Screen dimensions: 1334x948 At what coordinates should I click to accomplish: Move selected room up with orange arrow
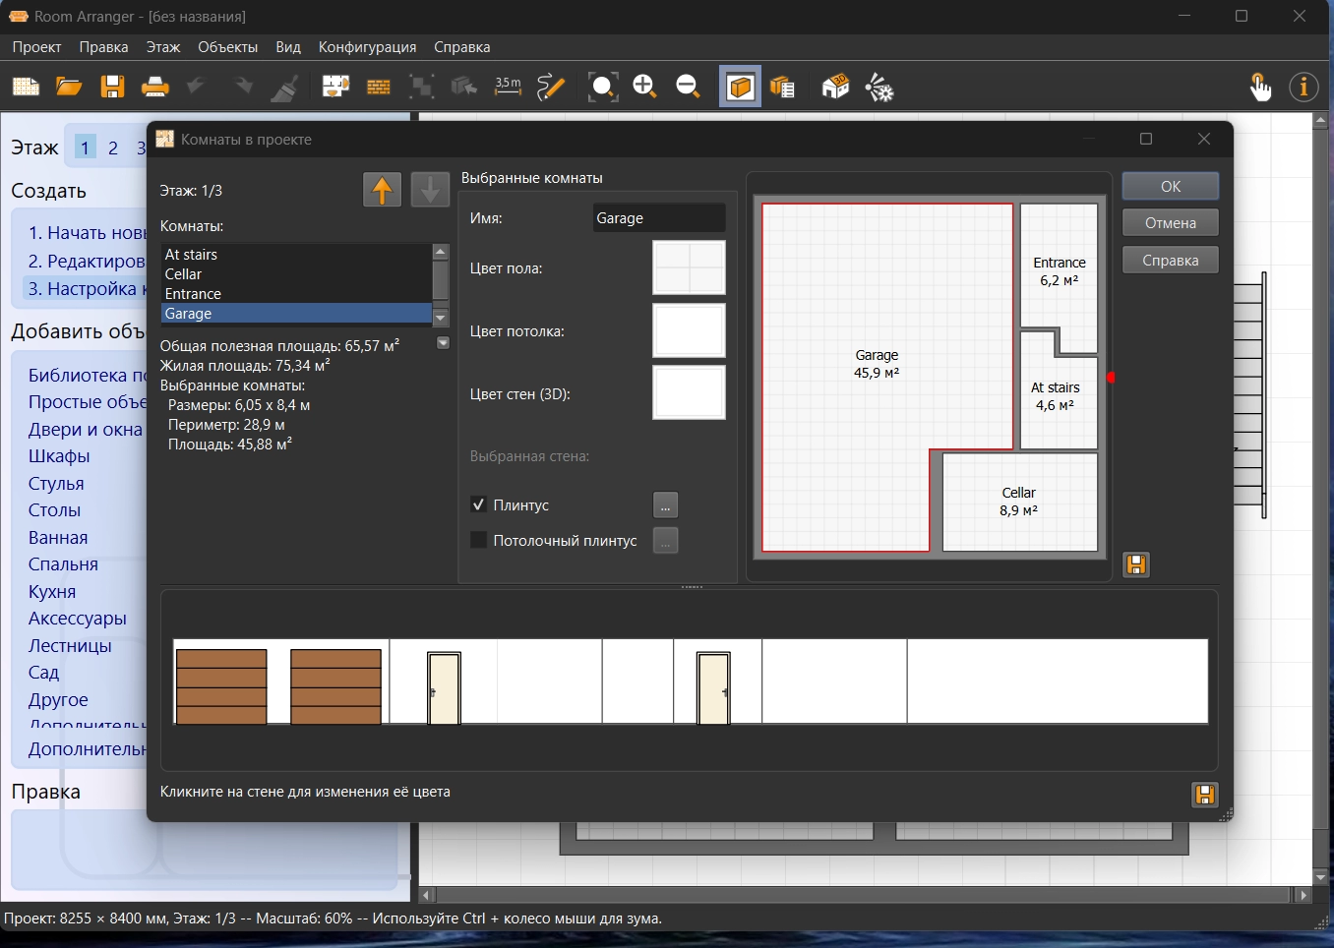coord(382,189)
